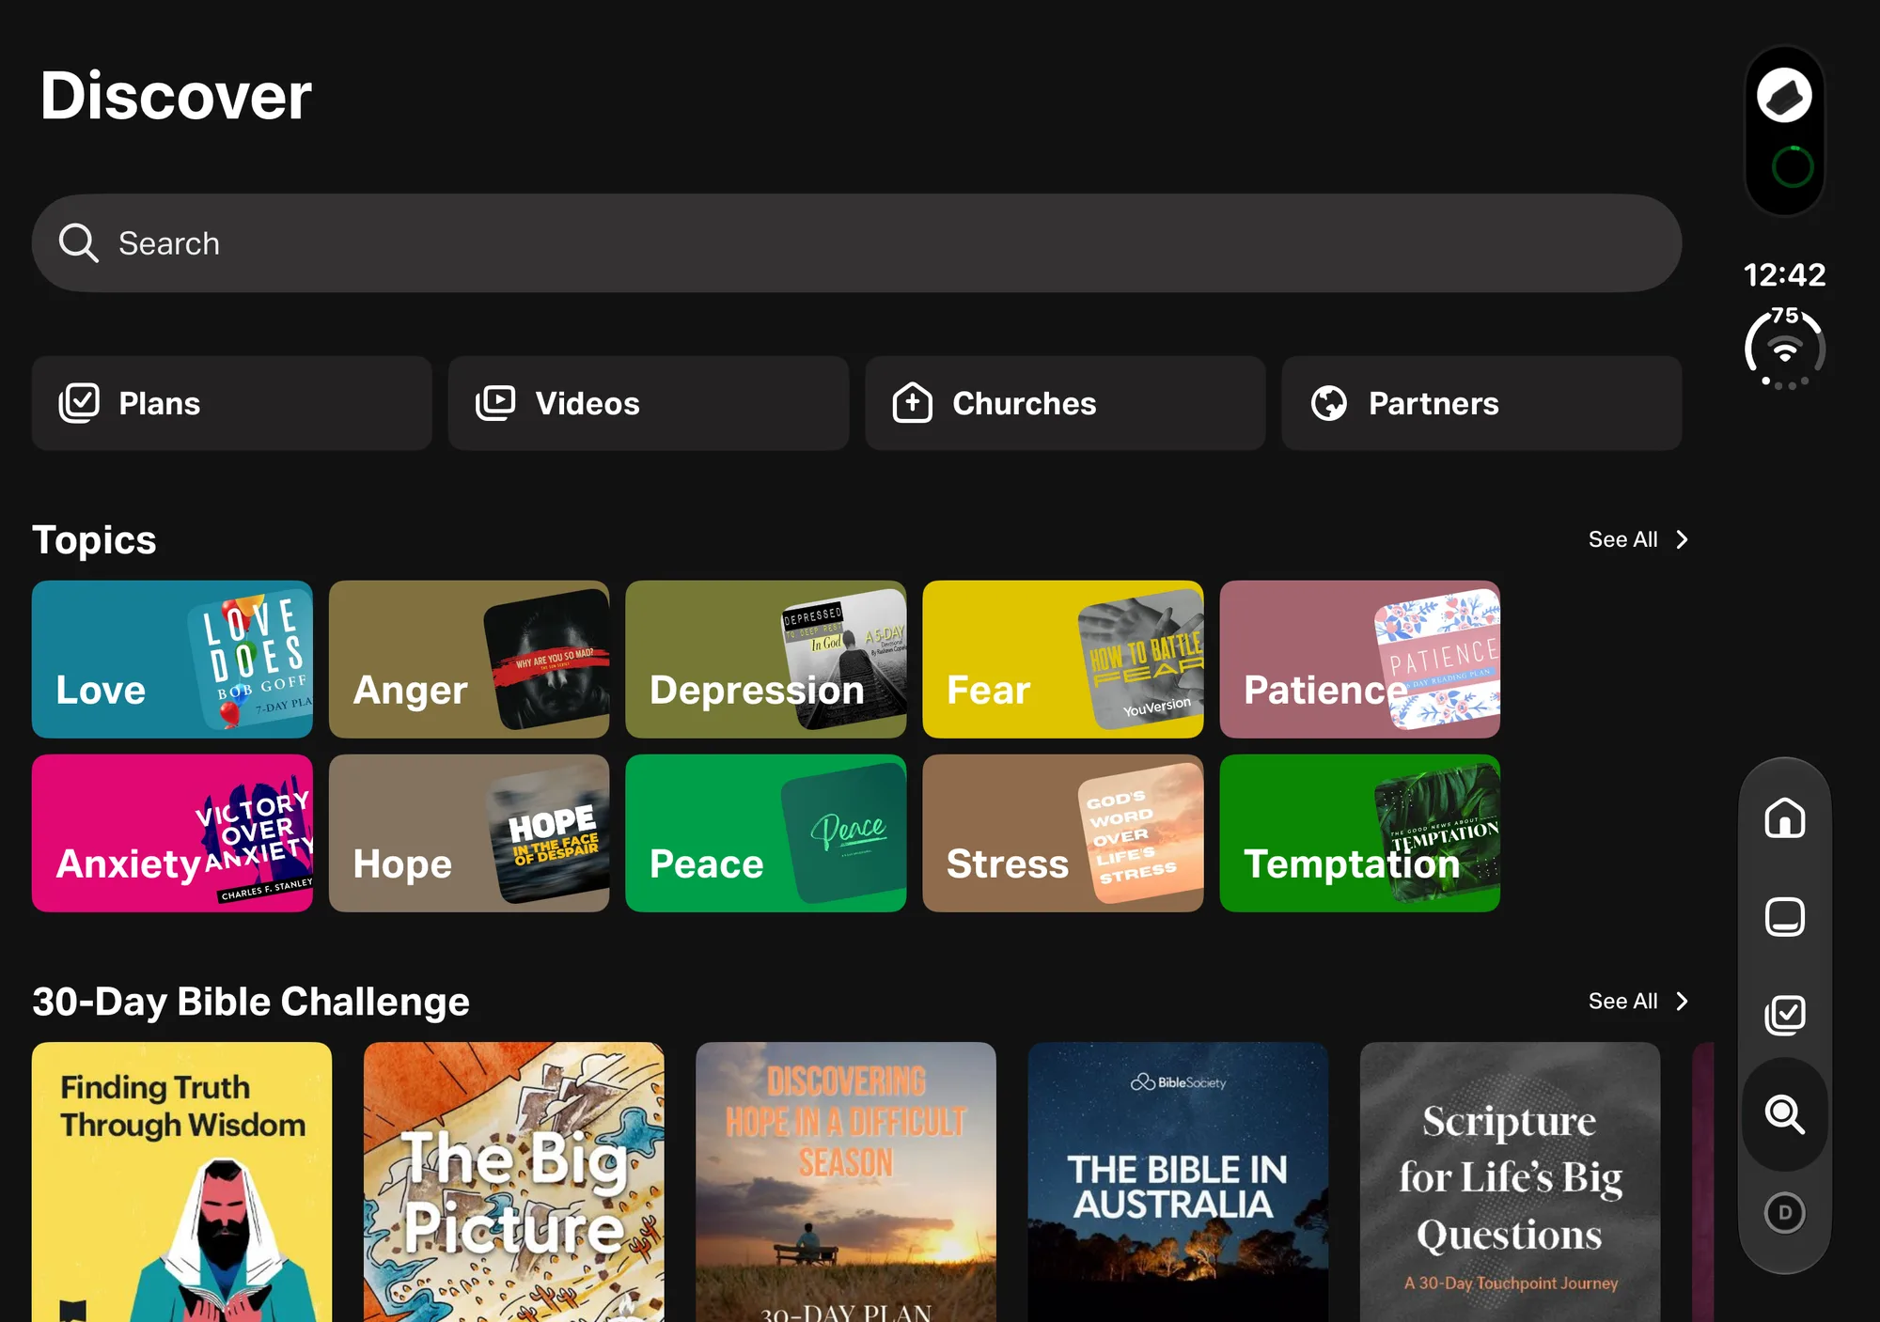Open the Patience topic tile
The height and width of the screenshot is (1322, 1880).
[x=1360, y=660]
